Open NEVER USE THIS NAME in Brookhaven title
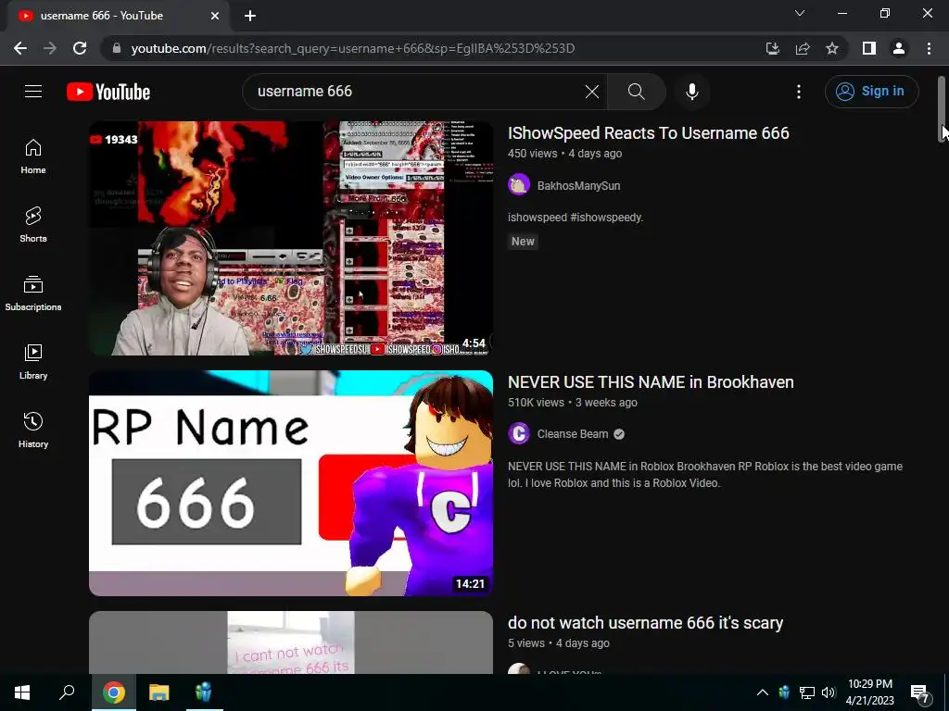 651,382
